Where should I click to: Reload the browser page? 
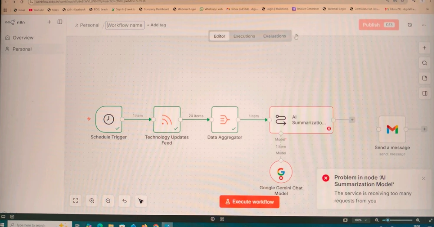coord(22,2)
